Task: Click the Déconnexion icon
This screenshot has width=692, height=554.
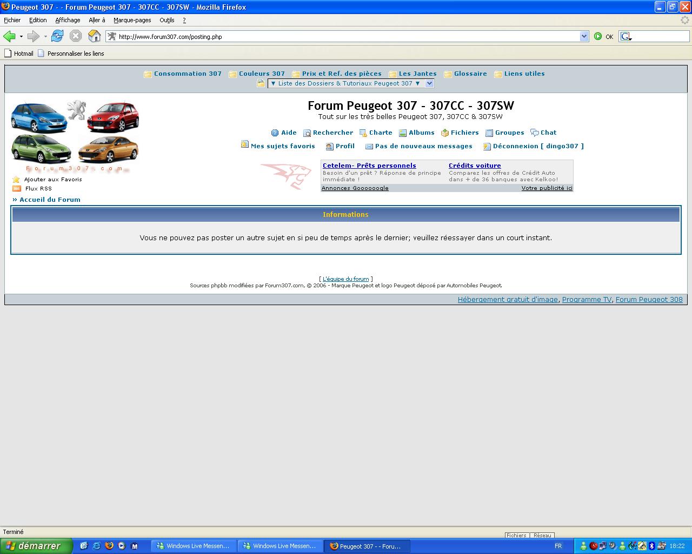Action: pos(487,147)
